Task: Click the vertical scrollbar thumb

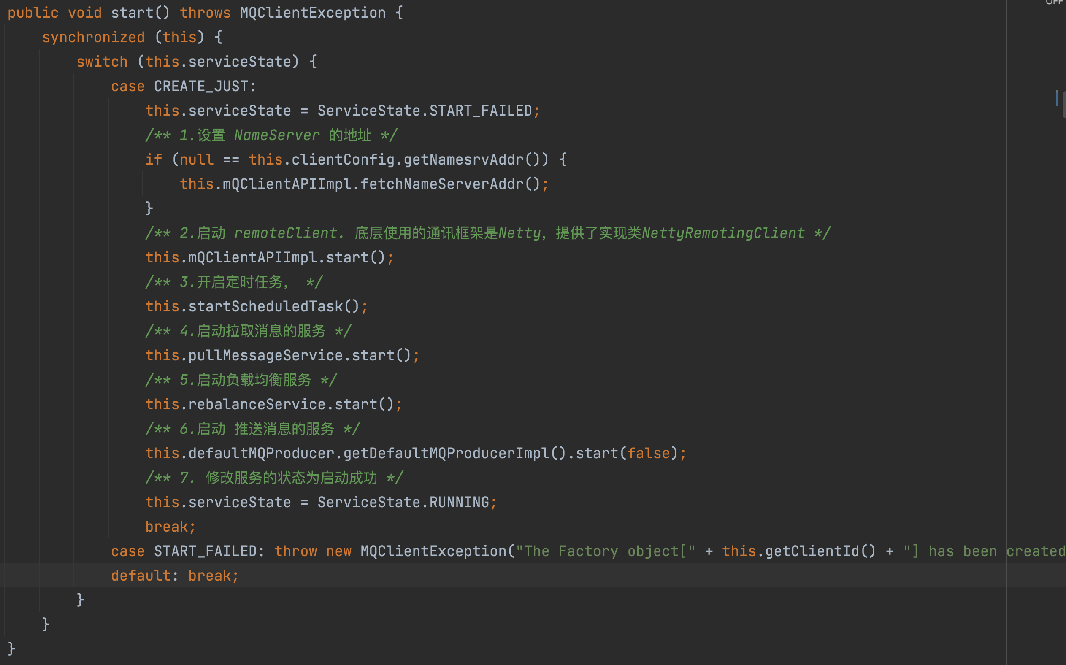Action: 1064,105
